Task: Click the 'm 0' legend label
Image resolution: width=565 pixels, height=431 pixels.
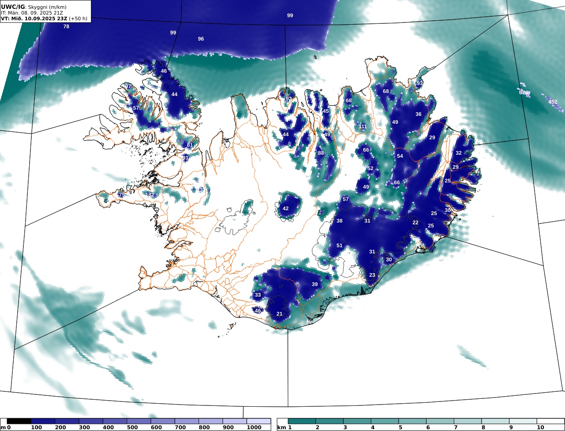Action: click(x=6, y=427)
